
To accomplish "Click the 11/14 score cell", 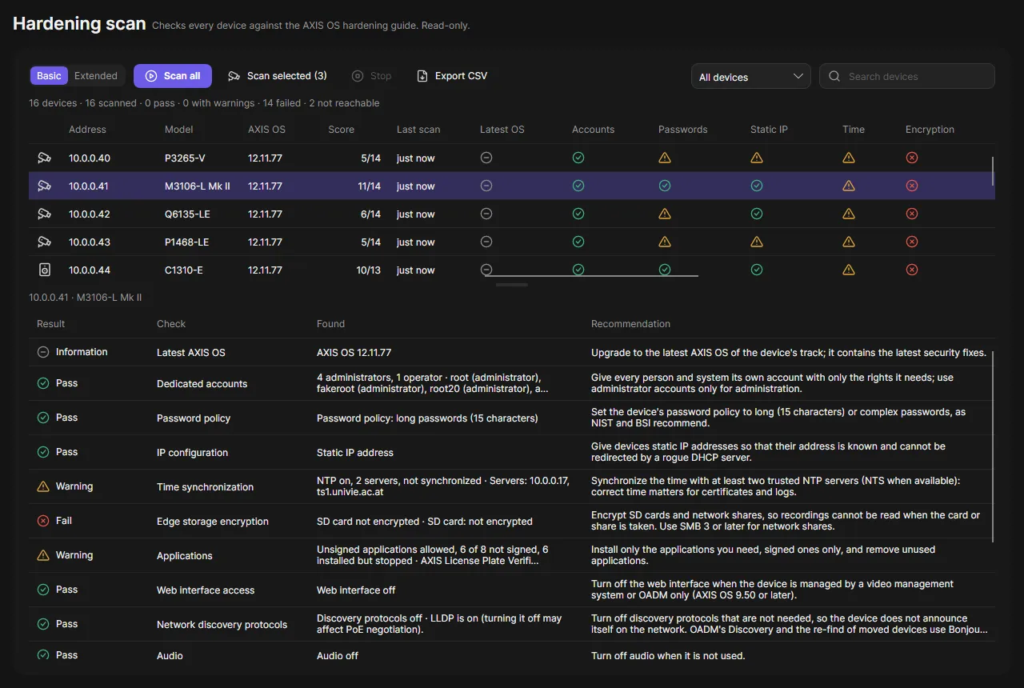I will (369, 186).
